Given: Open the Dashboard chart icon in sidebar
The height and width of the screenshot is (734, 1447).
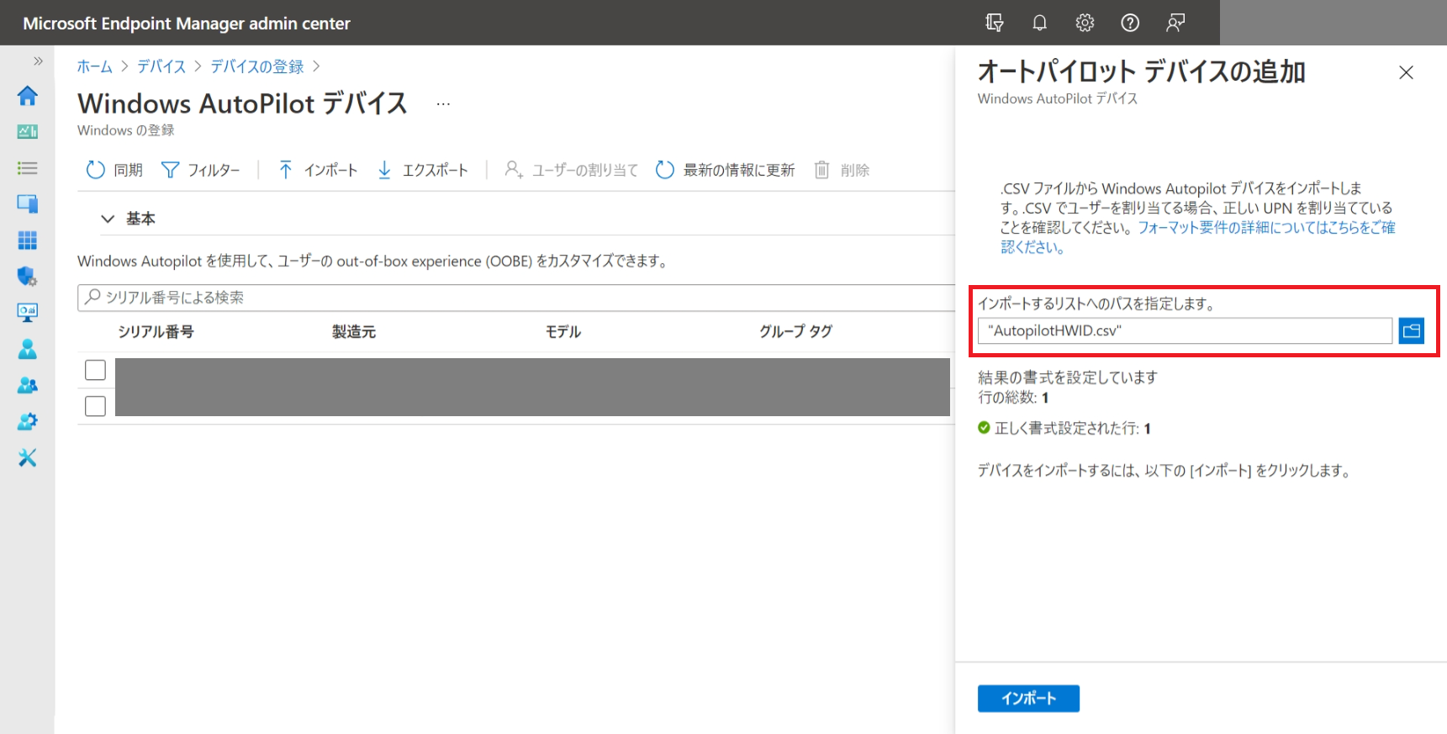Looking at the screenshot, I should click(x=27, y=131).
